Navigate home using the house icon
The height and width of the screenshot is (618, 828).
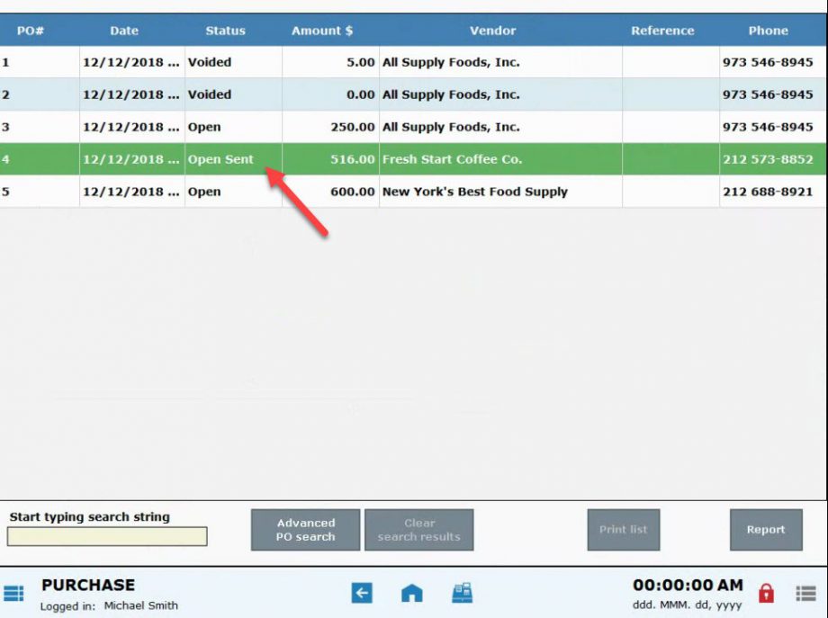[x=410, y=593]
